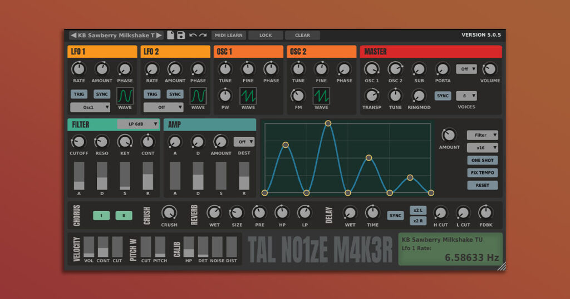Click the highest envelope curve point
Screen dimensions: 570x299
[x=328, y=123]
